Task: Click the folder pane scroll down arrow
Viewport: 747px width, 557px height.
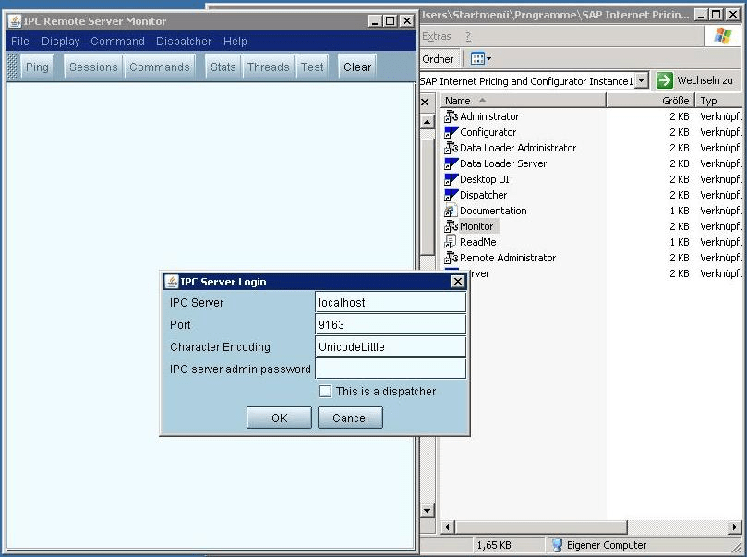Action: click(x=427, y=510)
